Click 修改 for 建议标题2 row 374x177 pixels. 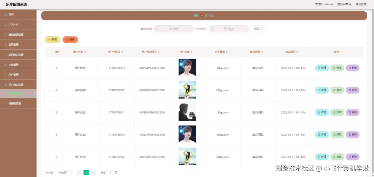click(337, 134)
